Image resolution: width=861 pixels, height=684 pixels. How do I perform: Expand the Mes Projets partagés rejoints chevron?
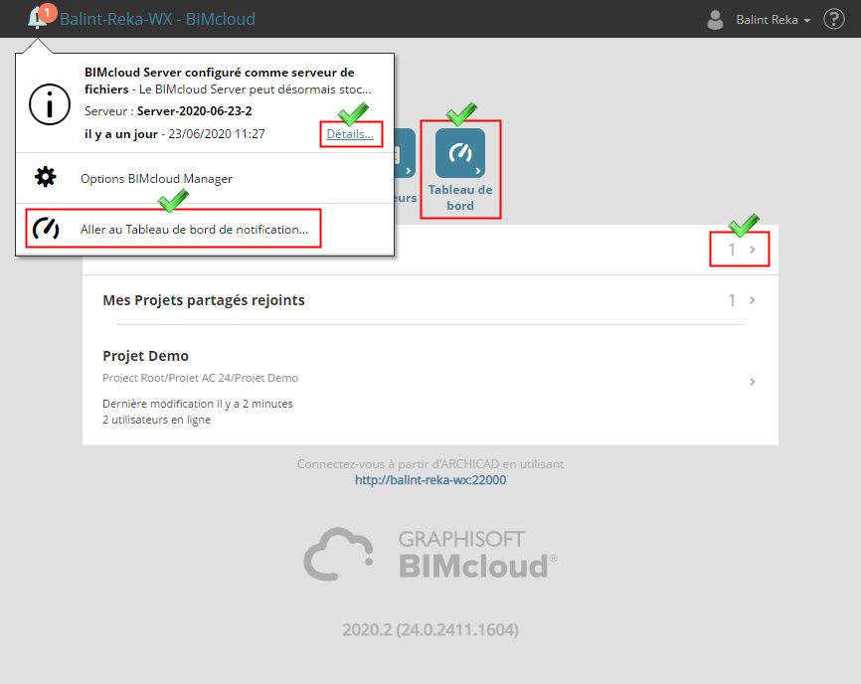click(x=753, y=300)
